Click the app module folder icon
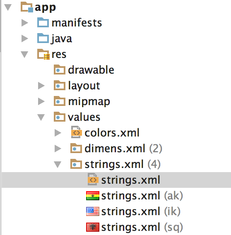Screen dimensions: 231x235 [27, 7]
